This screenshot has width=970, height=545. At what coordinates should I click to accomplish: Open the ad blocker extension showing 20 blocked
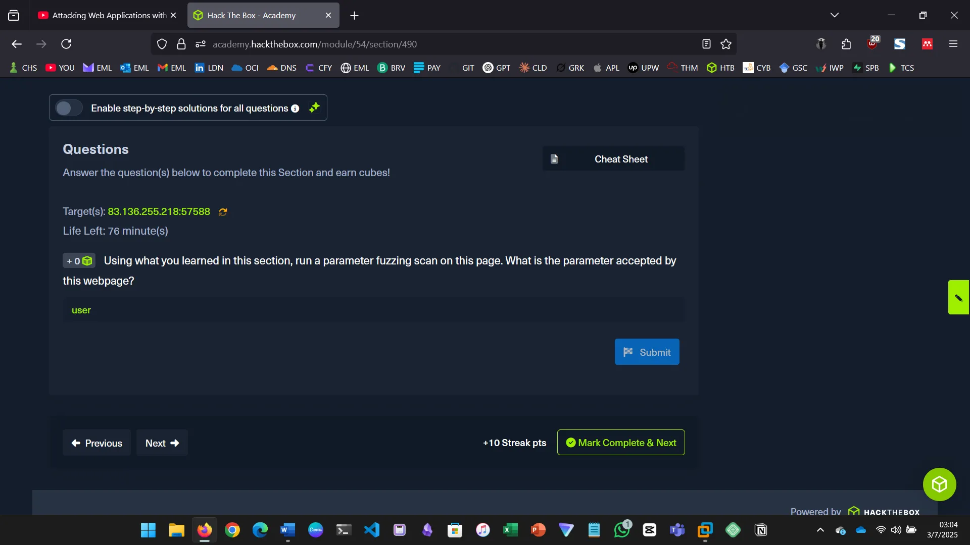[x=872, y=44]
